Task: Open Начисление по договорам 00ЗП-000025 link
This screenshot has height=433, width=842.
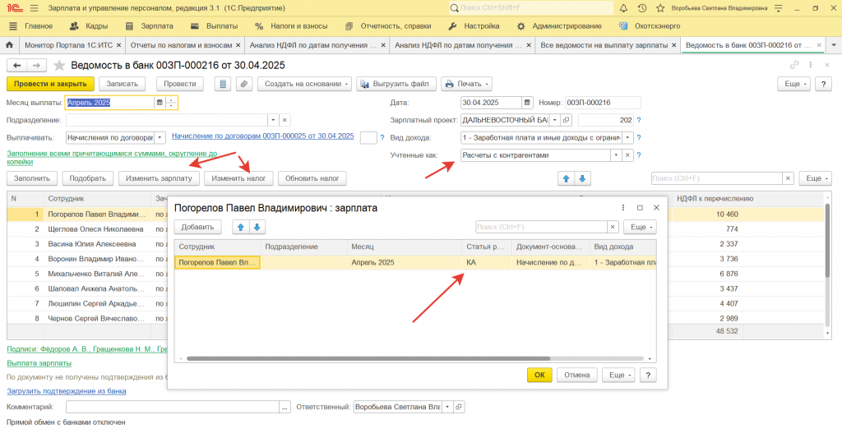Action: coord(262,136)
